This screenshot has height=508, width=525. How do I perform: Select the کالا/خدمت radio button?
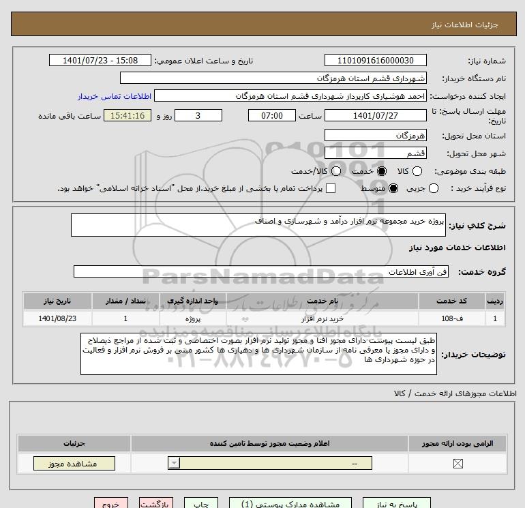(x=336, y=171)
